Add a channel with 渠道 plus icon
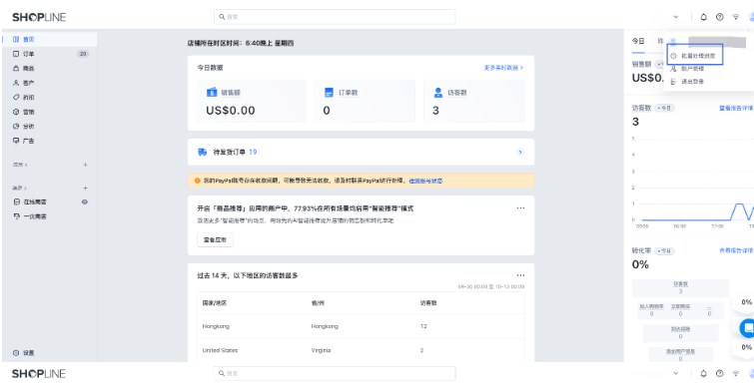 pyautogui.click(x=85, y=188)
